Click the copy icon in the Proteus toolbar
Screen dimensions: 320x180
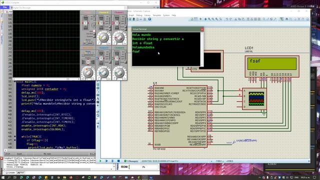pyautogui.click(x=239, y=19)
